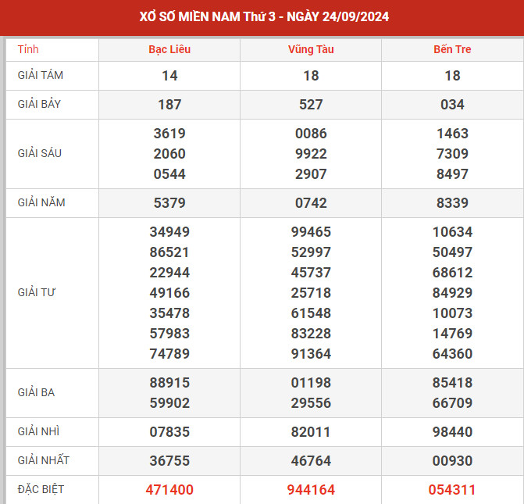The width and height of the screenshot is (524, 504).
Task: Select giải nhất number 36755
Action: 169,460
